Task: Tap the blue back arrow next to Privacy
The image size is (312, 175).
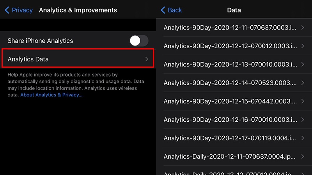Action: (7, 10)
